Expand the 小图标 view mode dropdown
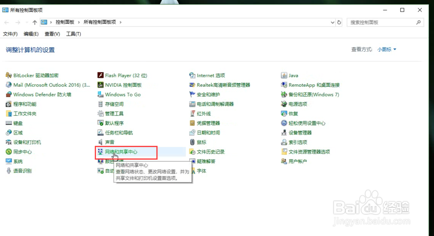 point(387,49)
